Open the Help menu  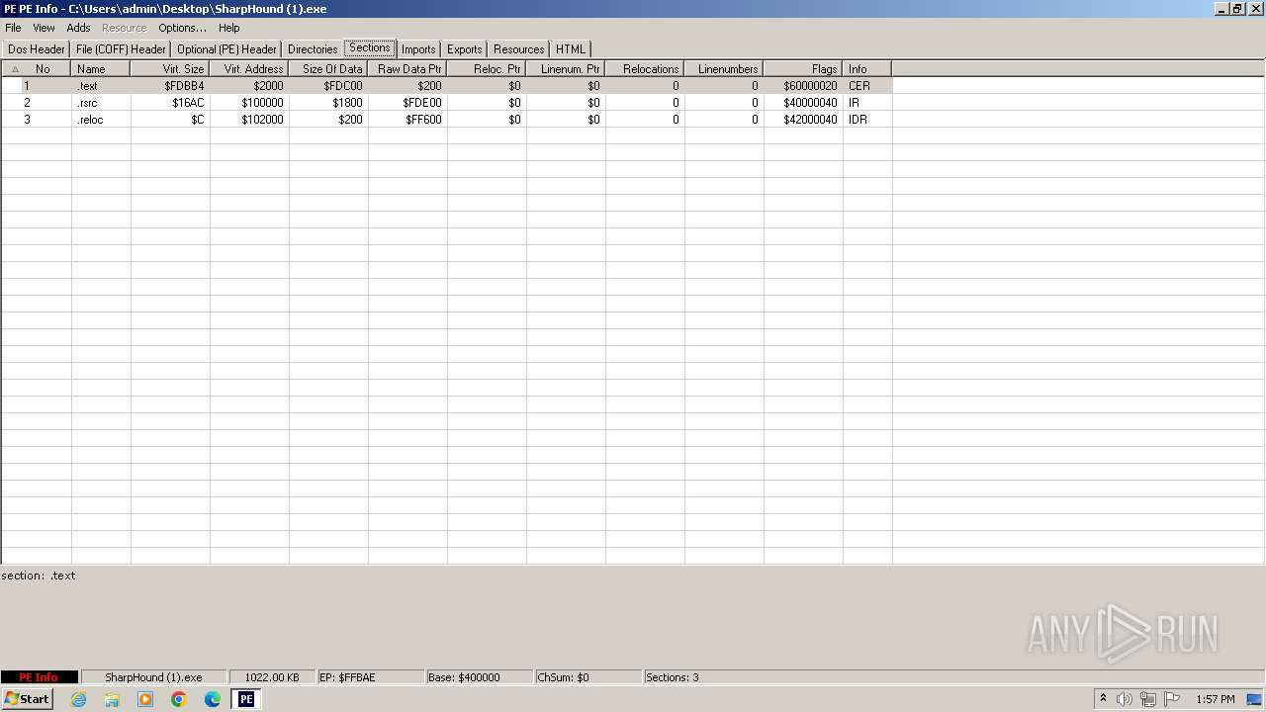228,28
